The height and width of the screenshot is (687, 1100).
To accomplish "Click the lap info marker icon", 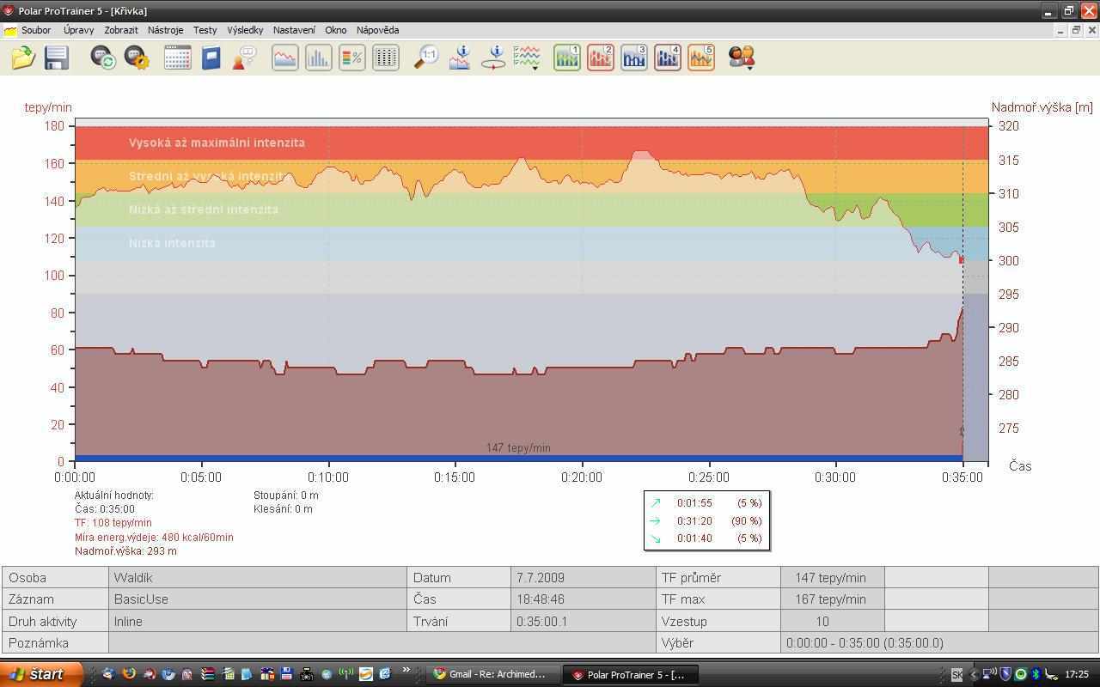I will click(493, 58).
